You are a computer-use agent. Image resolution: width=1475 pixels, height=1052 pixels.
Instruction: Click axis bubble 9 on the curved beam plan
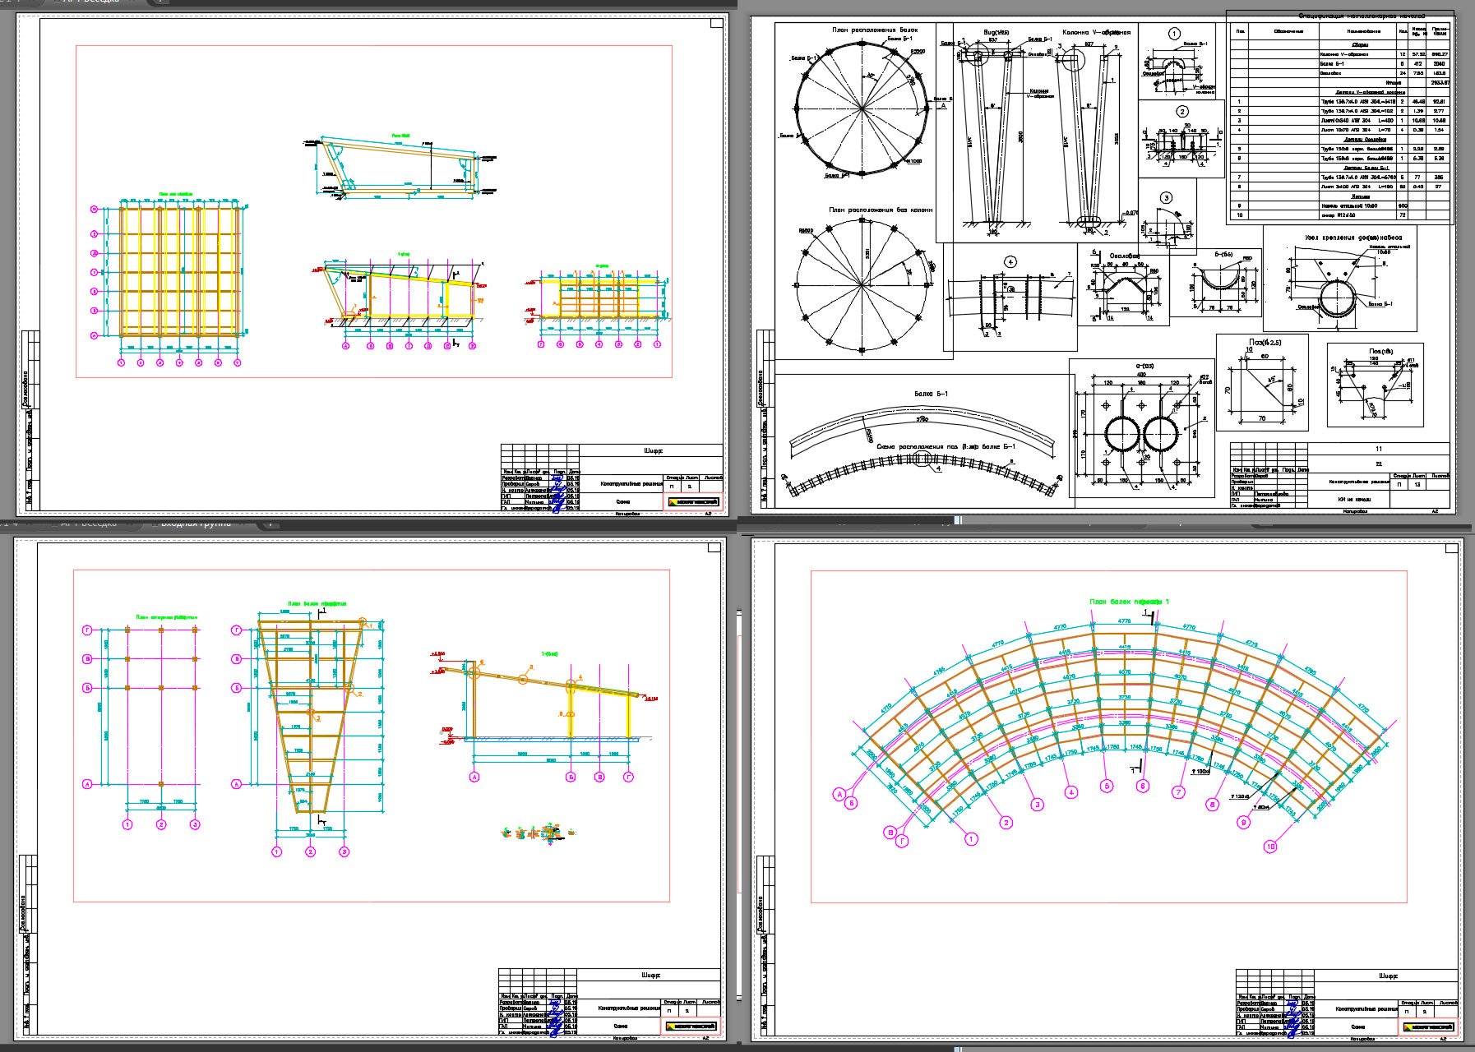tap(1244, 822)
